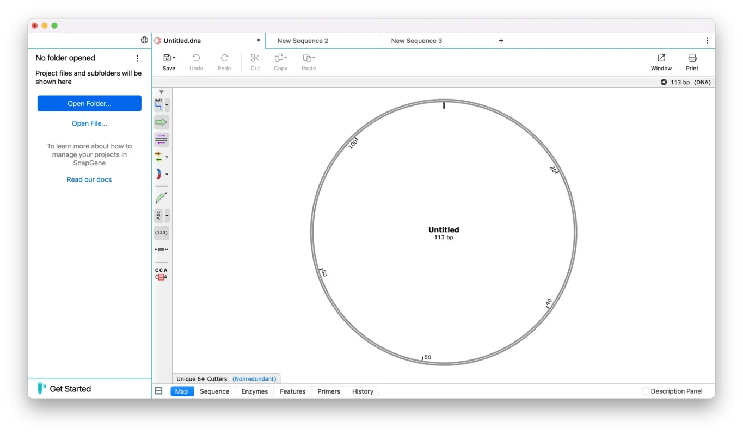Screen dimensions: 743x435
Task: Select the History view tab
Action: point(363,391)
